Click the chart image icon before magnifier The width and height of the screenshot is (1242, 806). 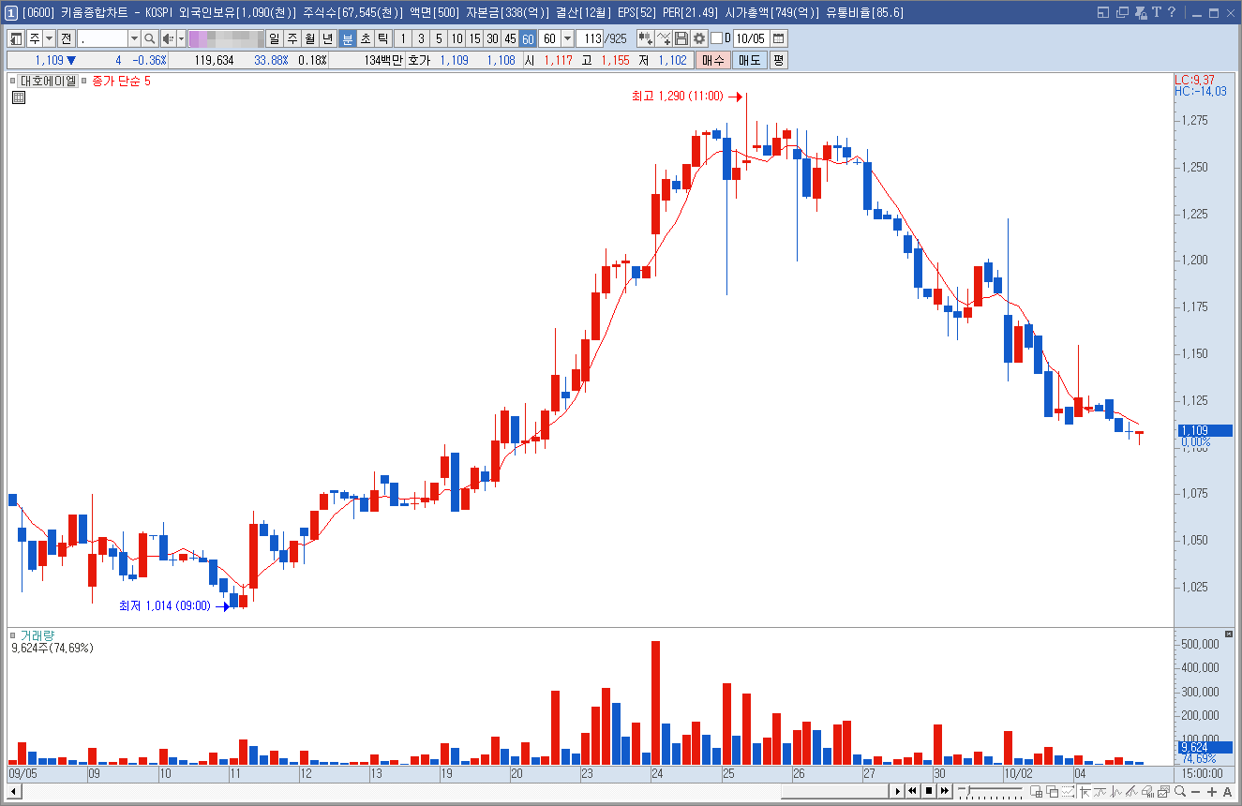tap(1162, 792)
